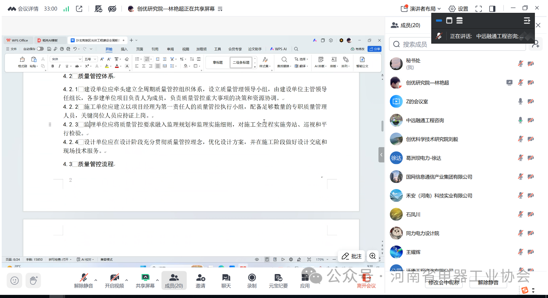Click the unmute microphone button in meeting toolbar

pos(84,281)
